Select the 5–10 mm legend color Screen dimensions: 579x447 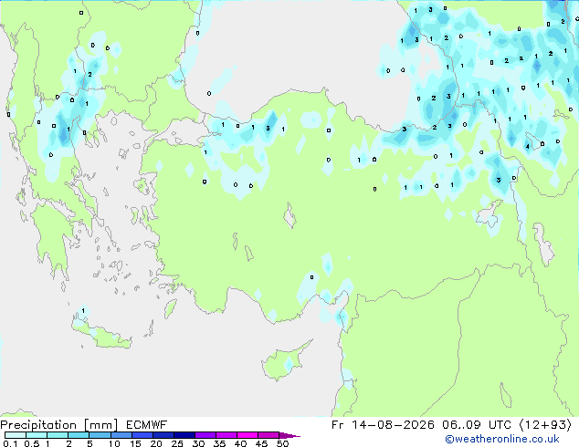(100, 435)
